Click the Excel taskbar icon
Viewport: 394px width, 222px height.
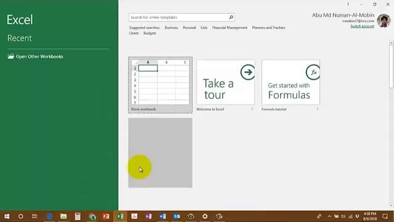point(120,216)
